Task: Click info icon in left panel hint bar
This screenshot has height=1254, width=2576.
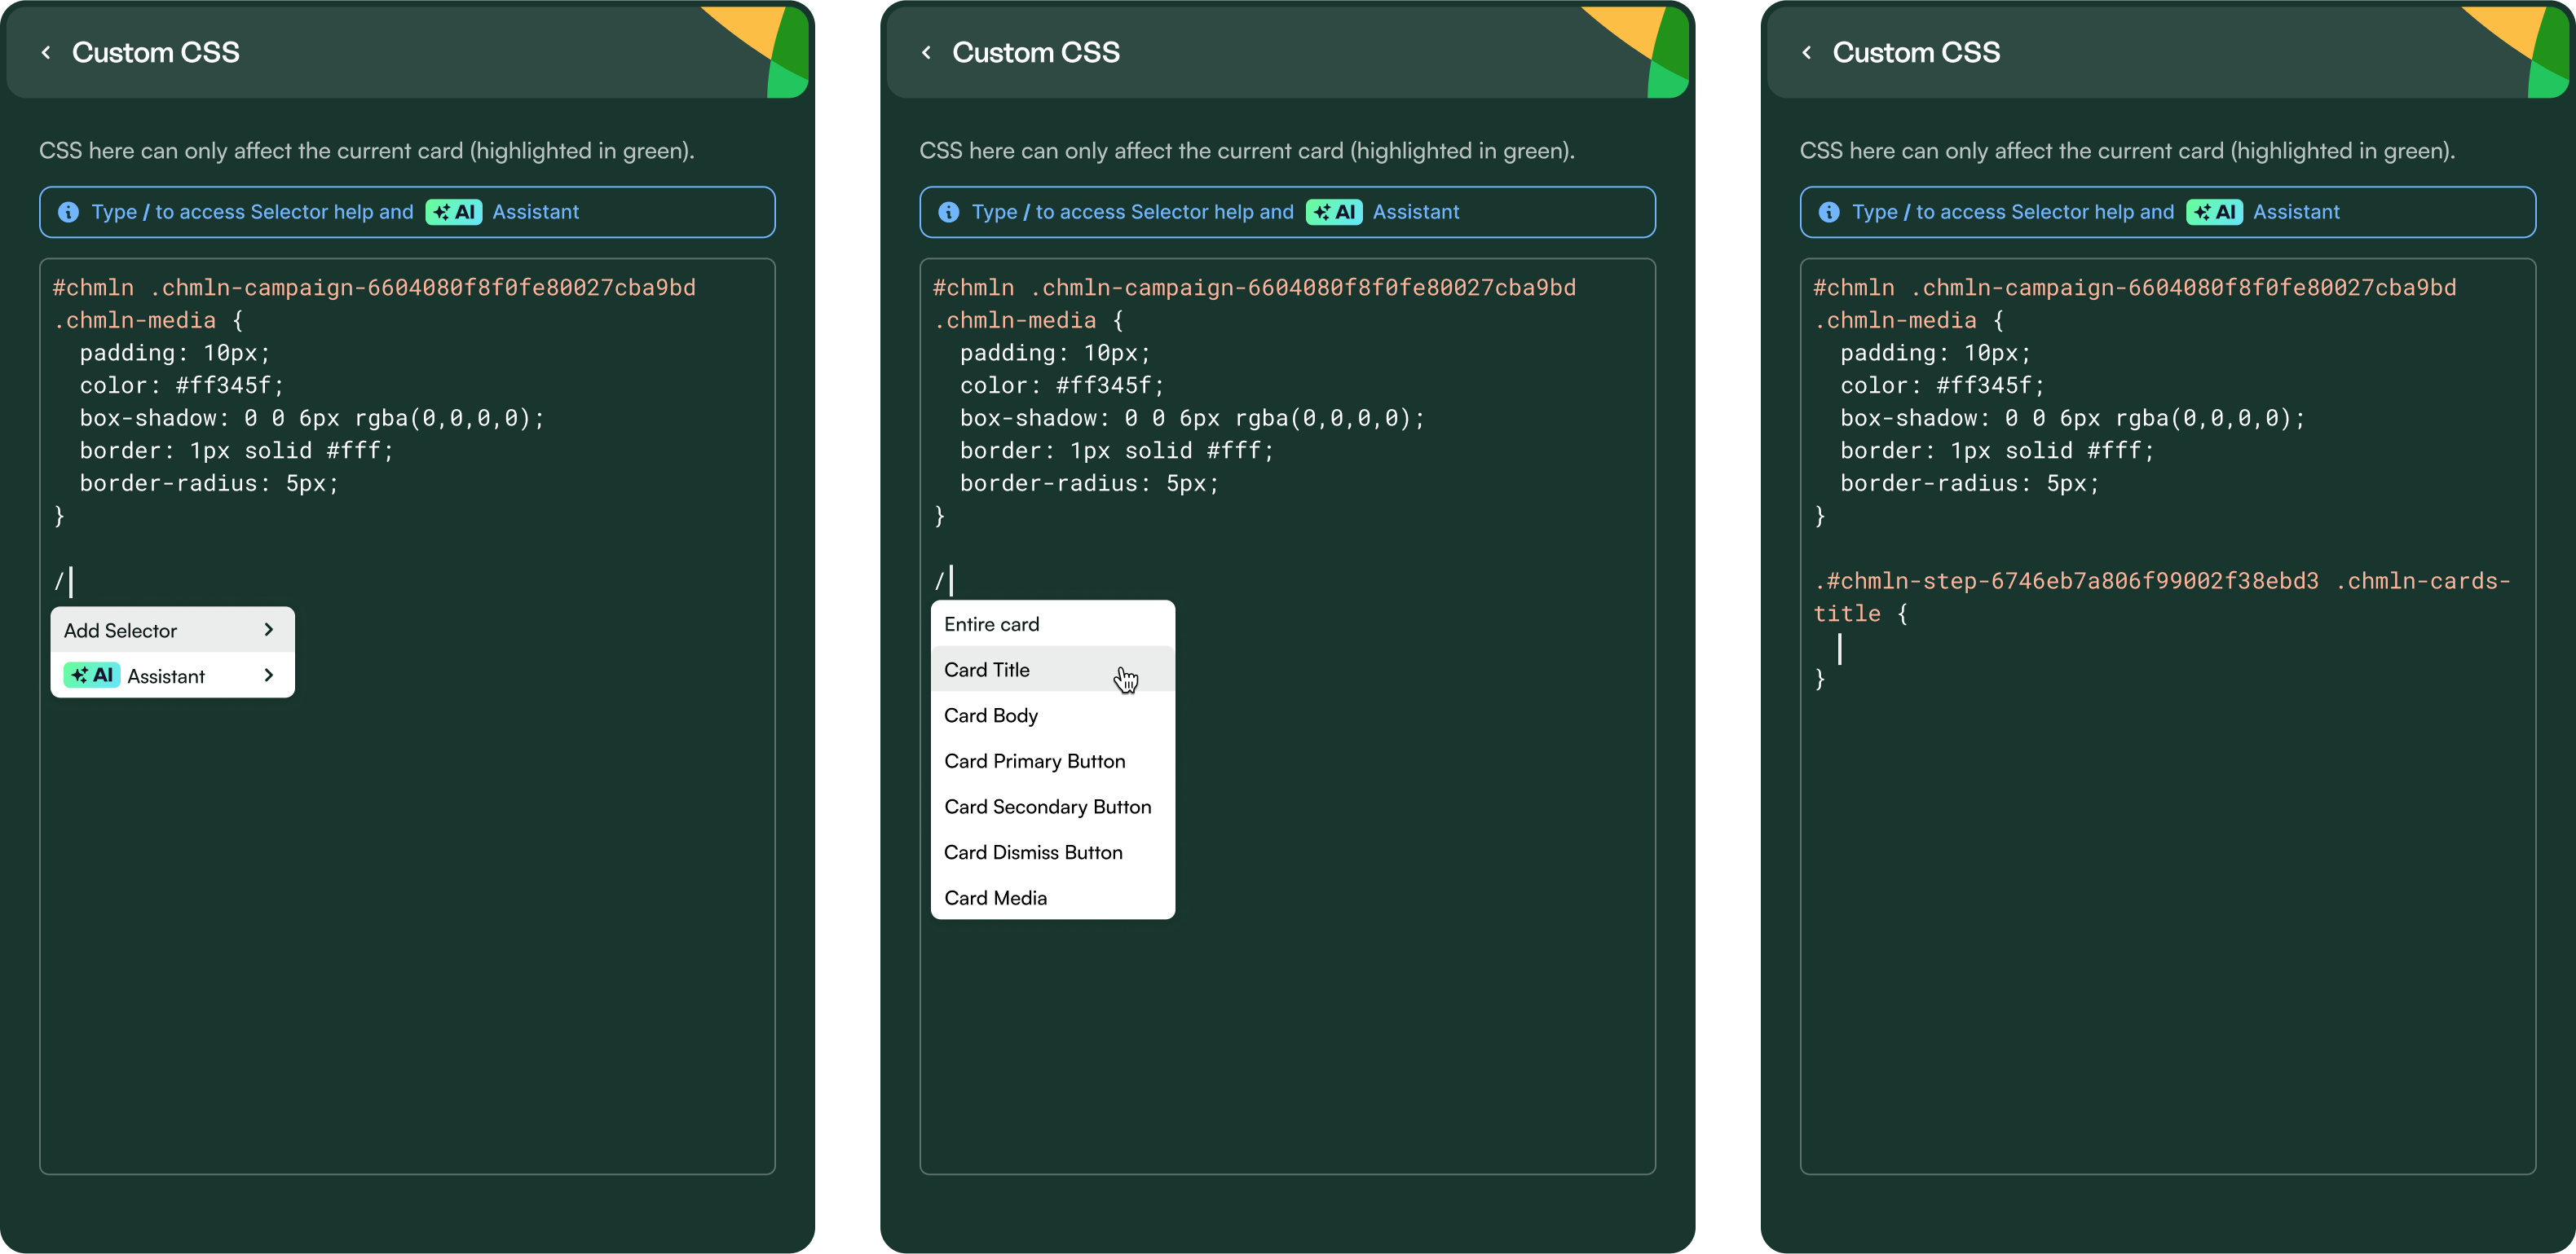Action: coord(68,212)
